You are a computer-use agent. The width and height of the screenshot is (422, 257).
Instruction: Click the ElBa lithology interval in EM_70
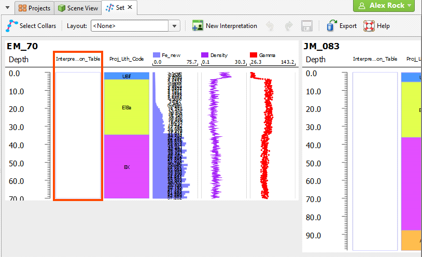[x=126, y=107]
